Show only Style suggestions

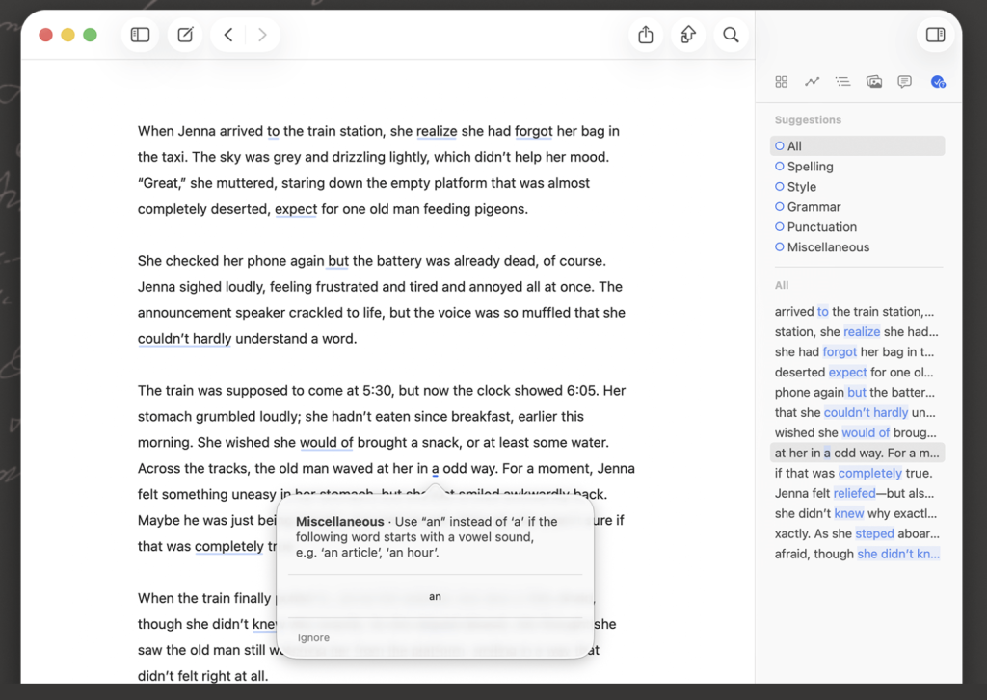click(801, 187)
